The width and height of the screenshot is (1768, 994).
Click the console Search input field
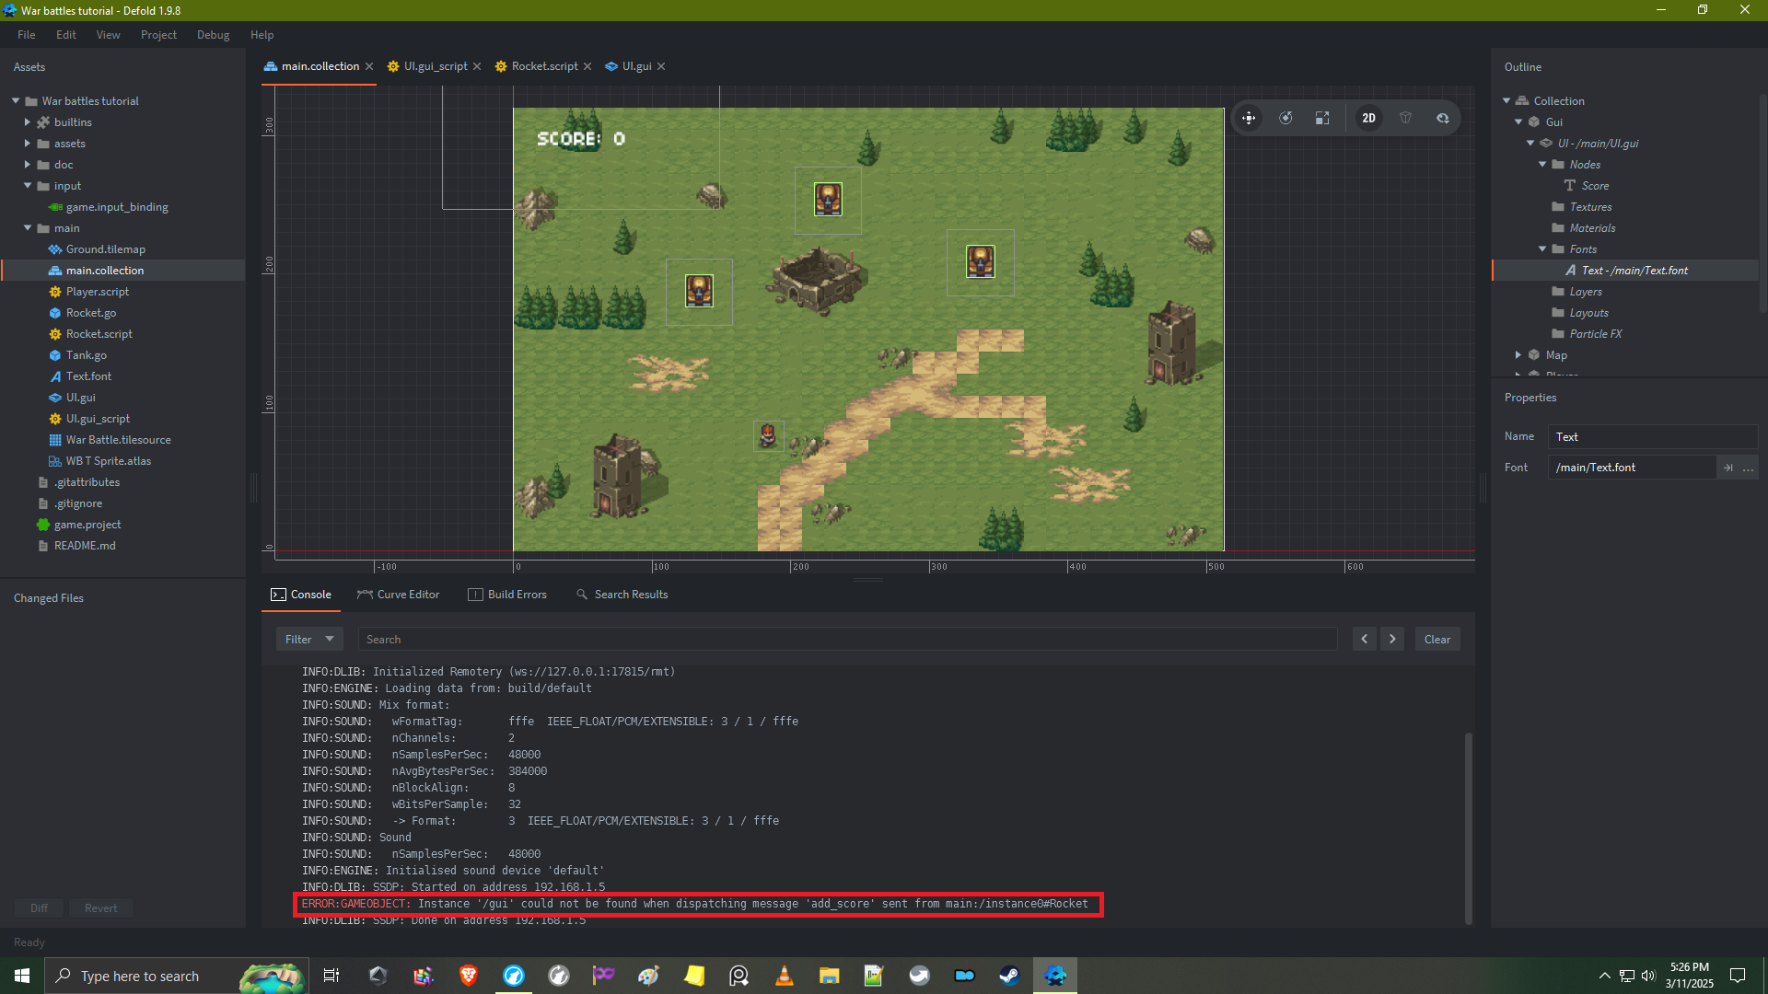847,639
